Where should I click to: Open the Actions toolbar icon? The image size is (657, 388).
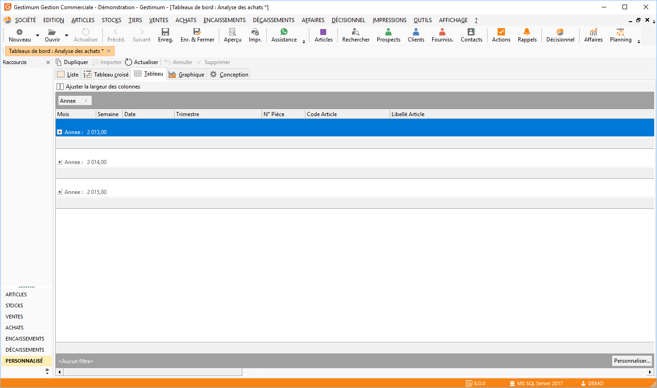501,35
